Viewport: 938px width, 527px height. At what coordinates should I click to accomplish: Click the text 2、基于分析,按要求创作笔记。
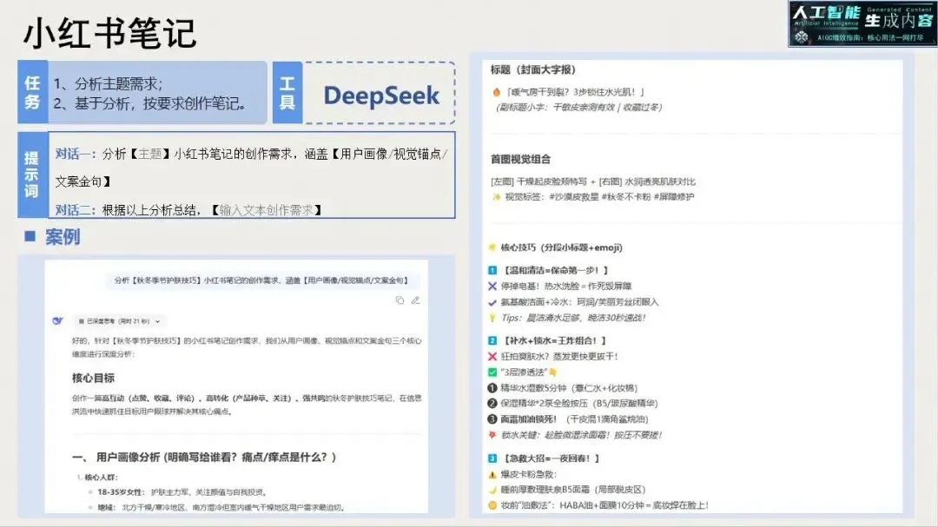pos(150,103)
